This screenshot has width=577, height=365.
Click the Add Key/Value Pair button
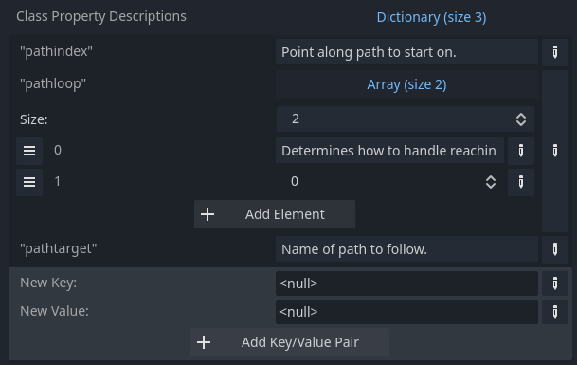[x=290, y=342]
